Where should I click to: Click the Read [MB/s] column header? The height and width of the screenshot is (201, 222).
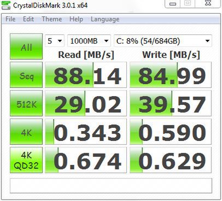pos(86,55)
